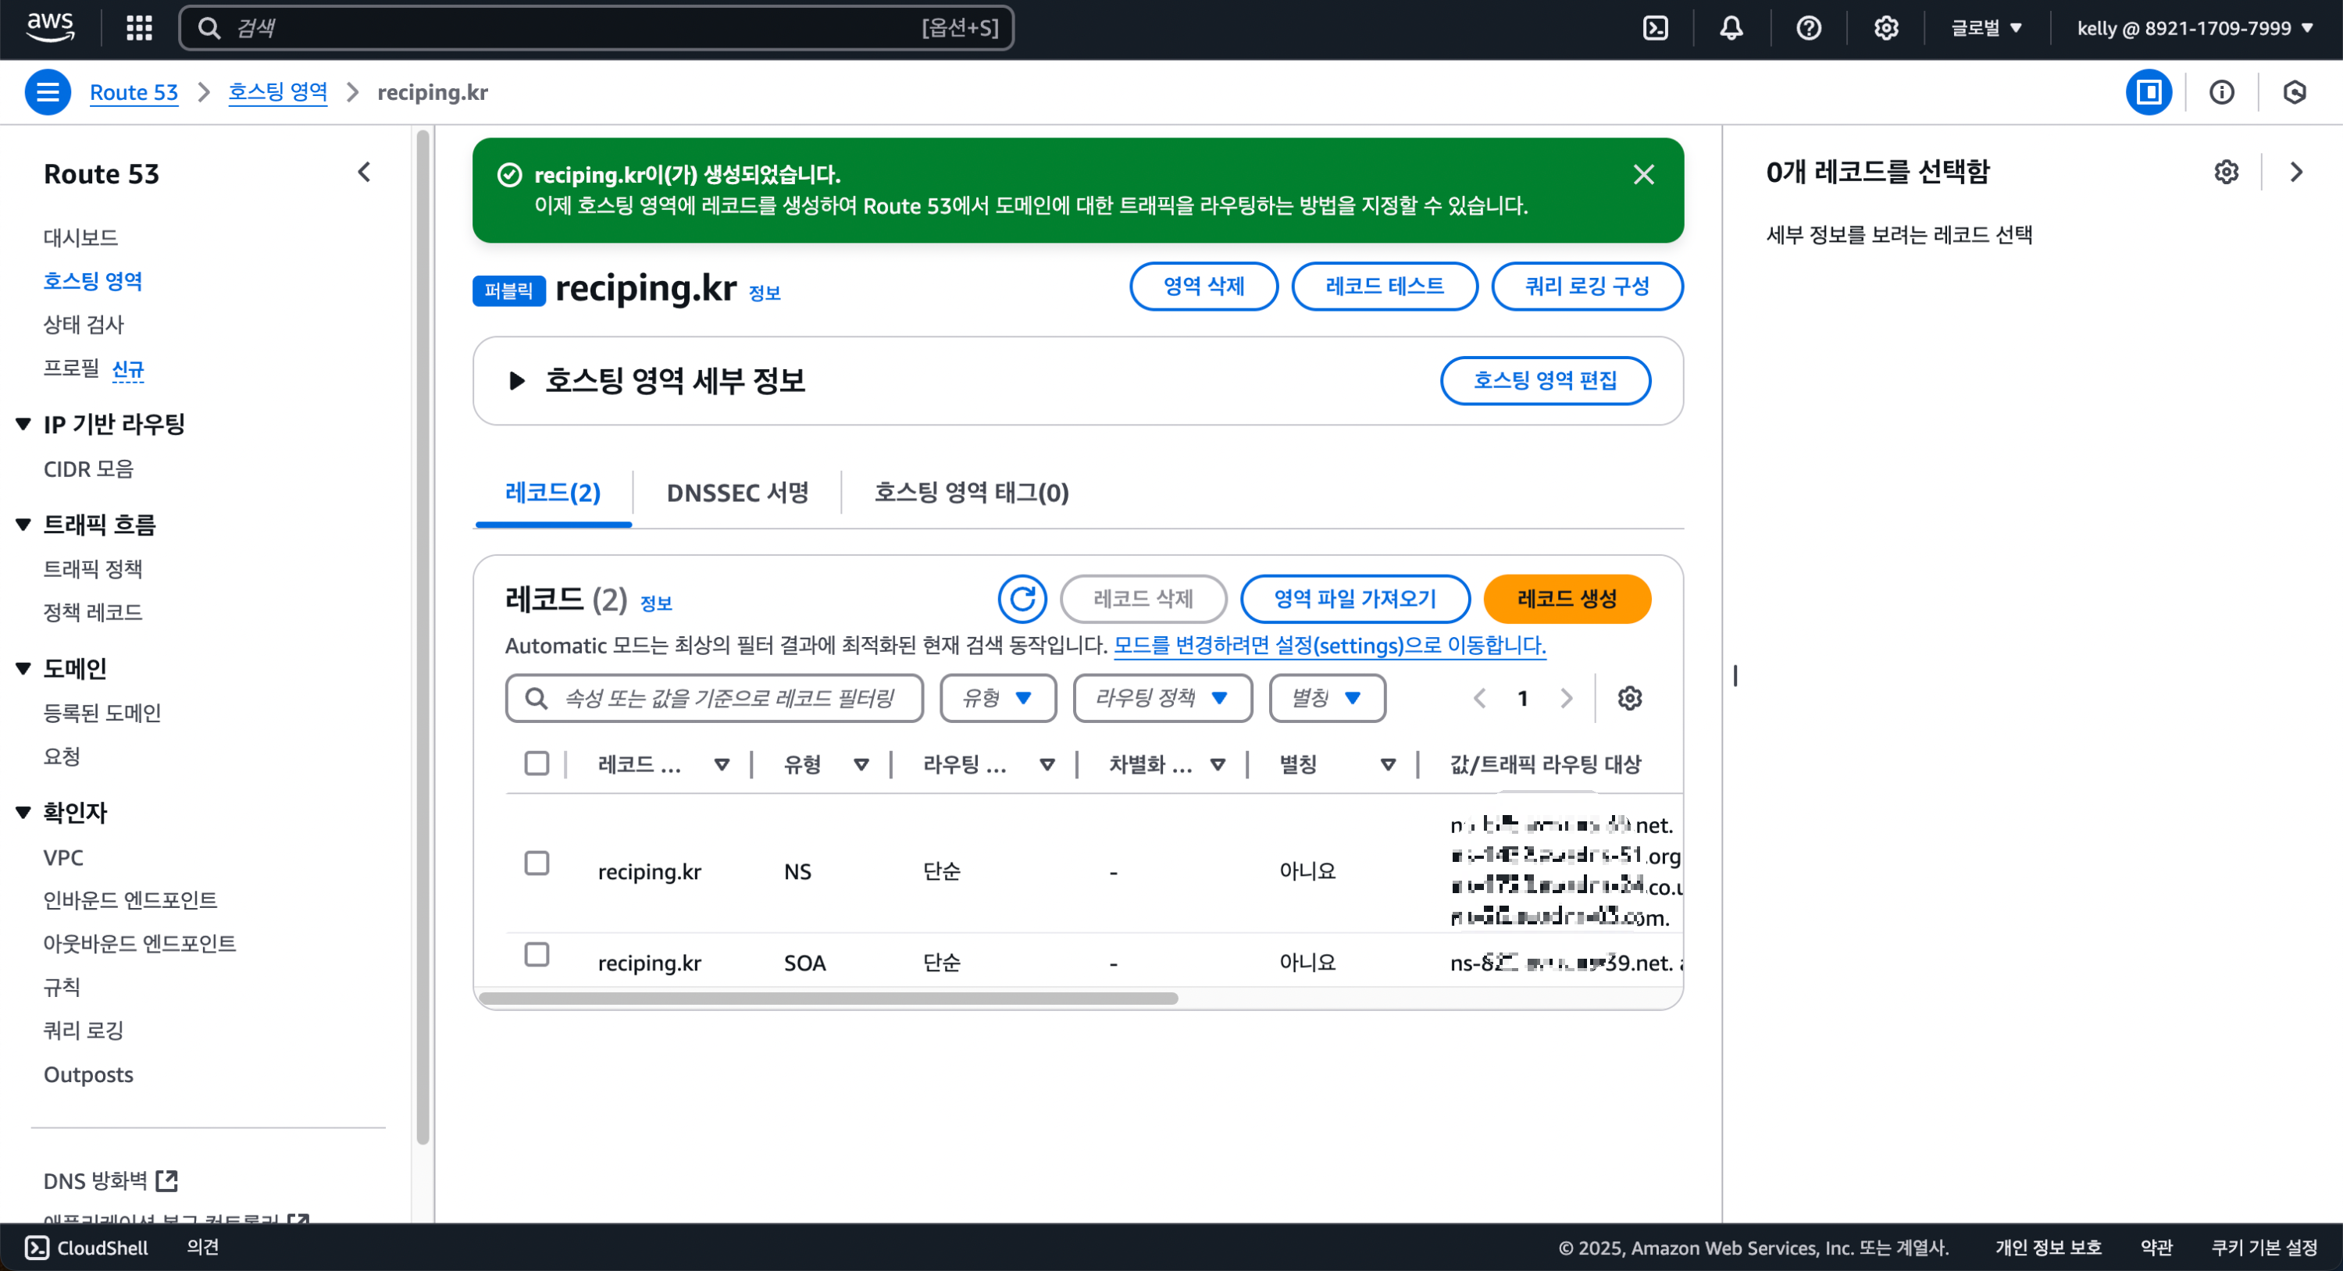Open the side navigation hamburger menu
Viewport: 2343px width, 1271px height.
(x=48, y=92)
